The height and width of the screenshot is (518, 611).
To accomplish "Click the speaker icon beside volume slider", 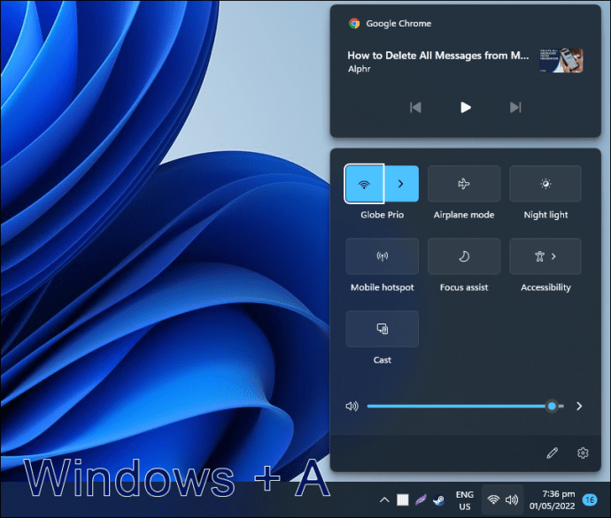I will 352,407.
